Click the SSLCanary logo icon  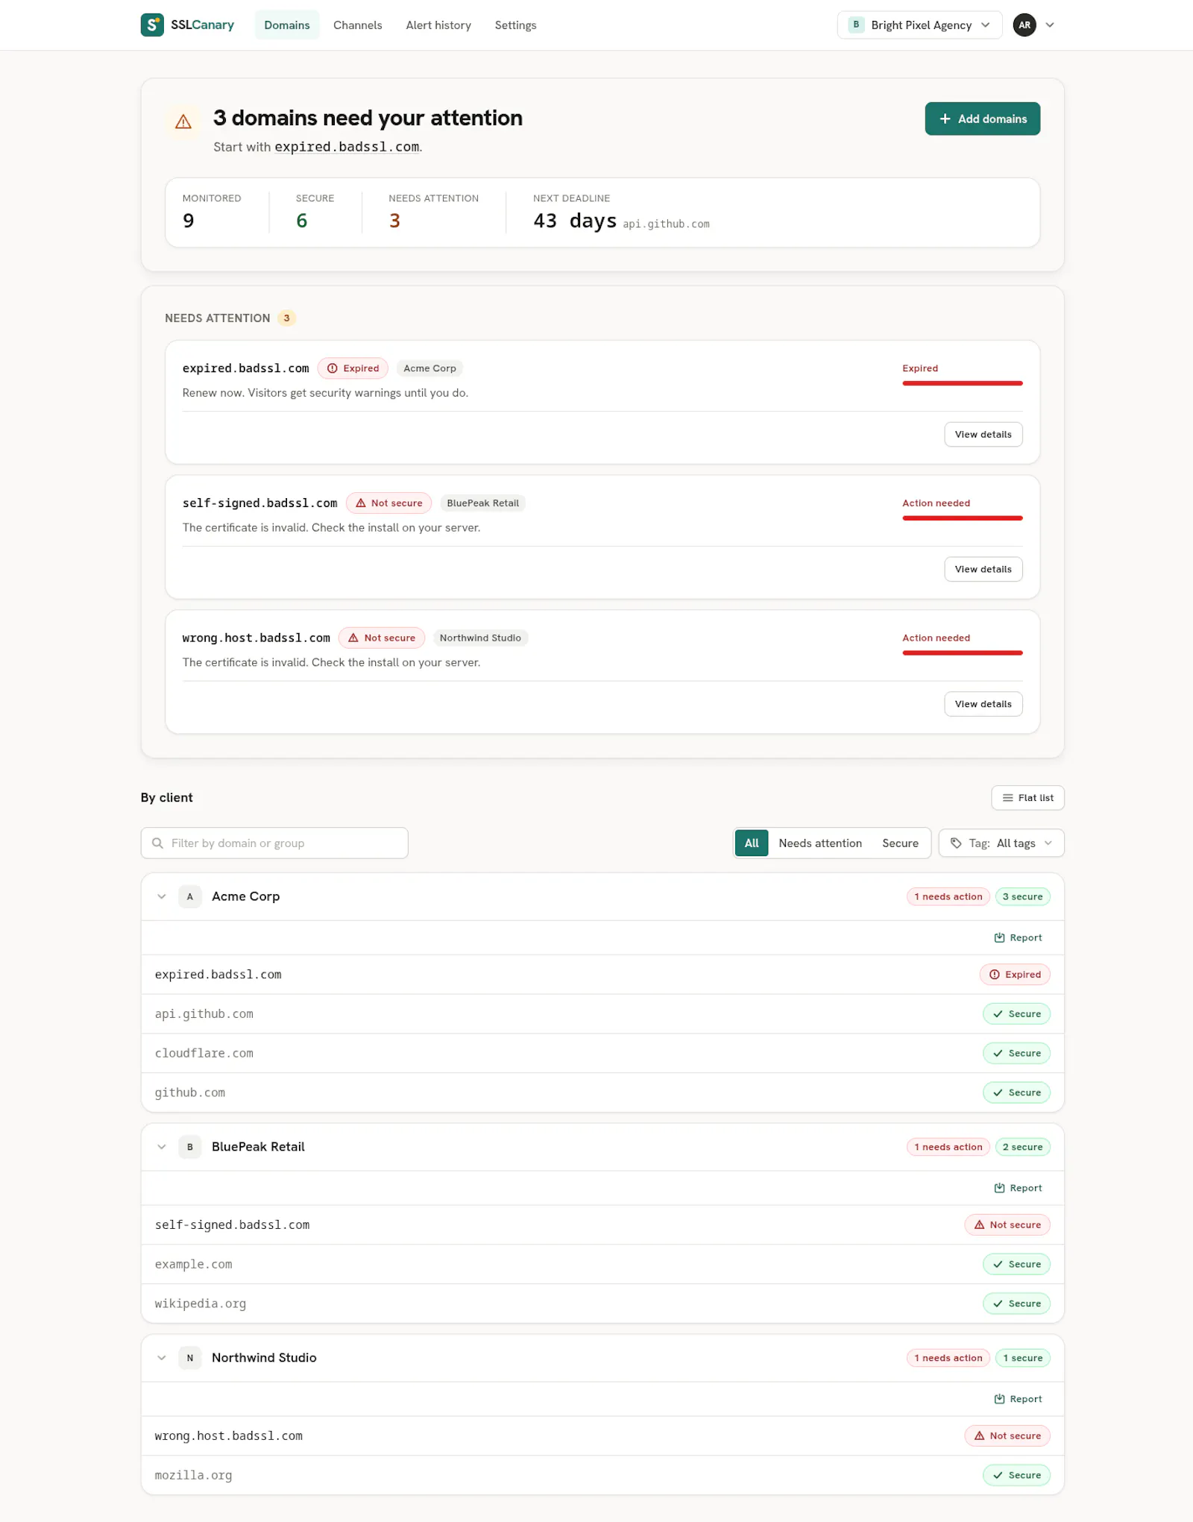pyautogui.click(x=152, y=25)
